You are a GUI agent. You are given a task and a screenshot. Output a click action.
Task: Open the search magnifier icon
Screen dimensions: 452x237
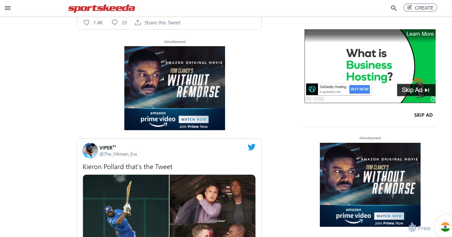point(394,8)
